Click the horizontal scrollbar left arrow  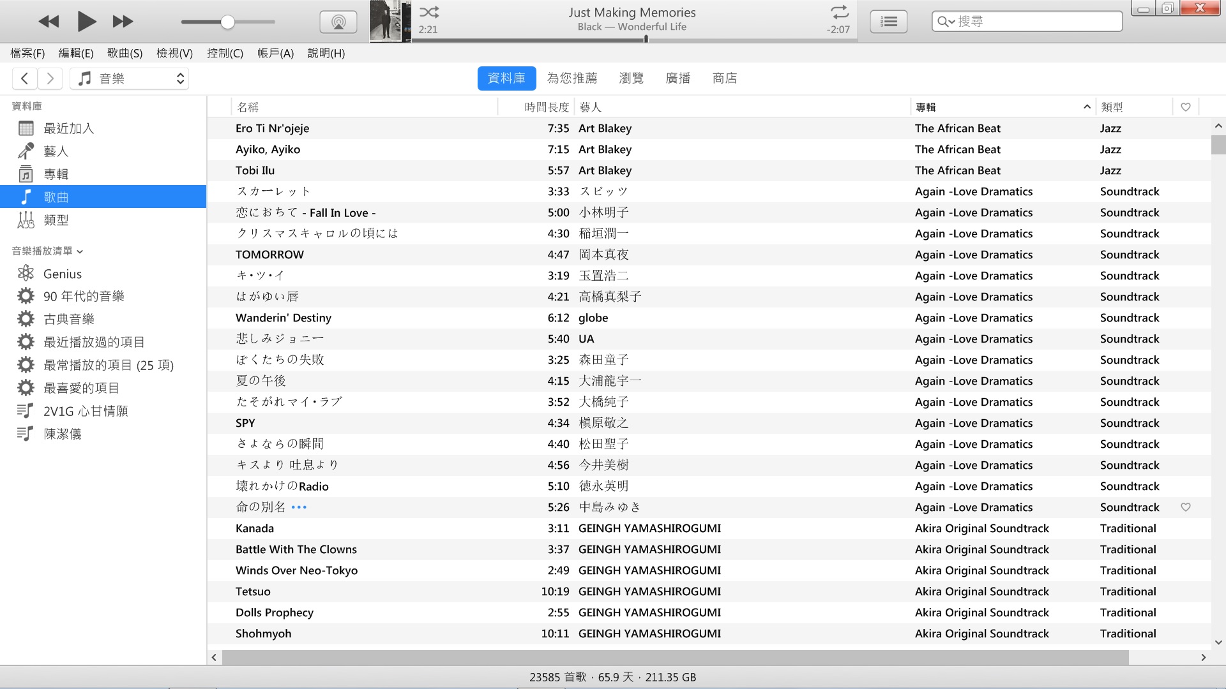[215, 657]
